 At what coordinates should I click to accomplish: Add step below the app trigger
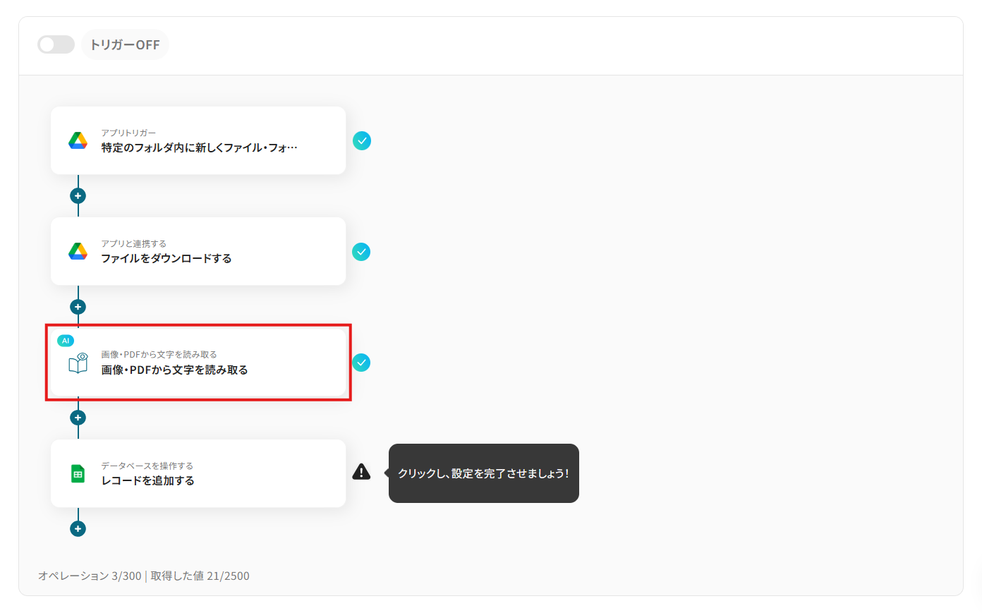[78, 195]
